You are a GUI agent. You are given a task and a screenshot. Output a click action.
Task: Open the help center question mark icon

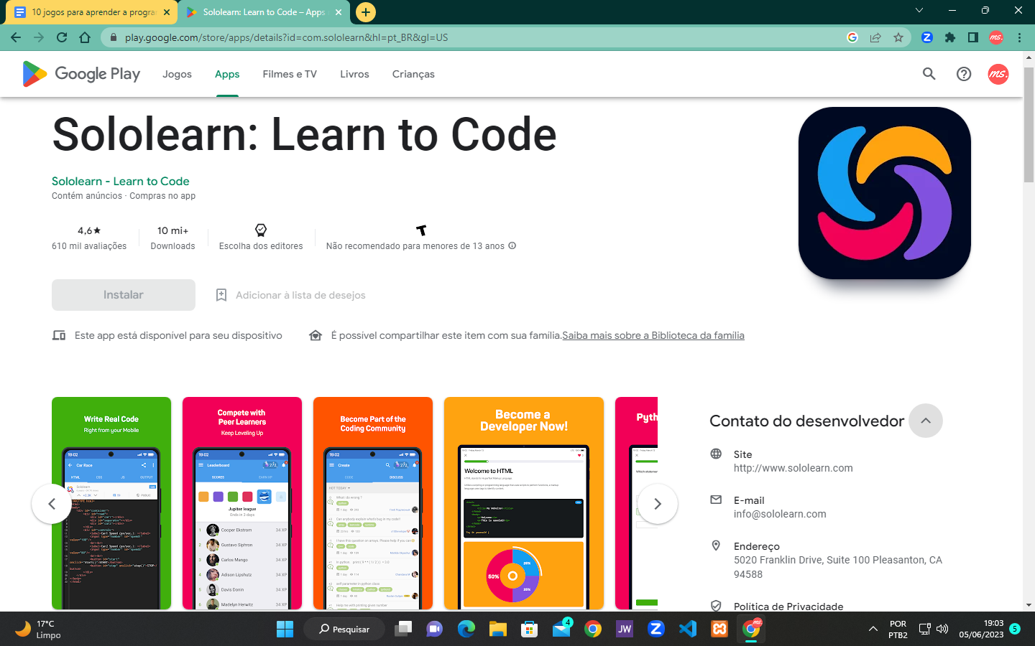point(964,74)
